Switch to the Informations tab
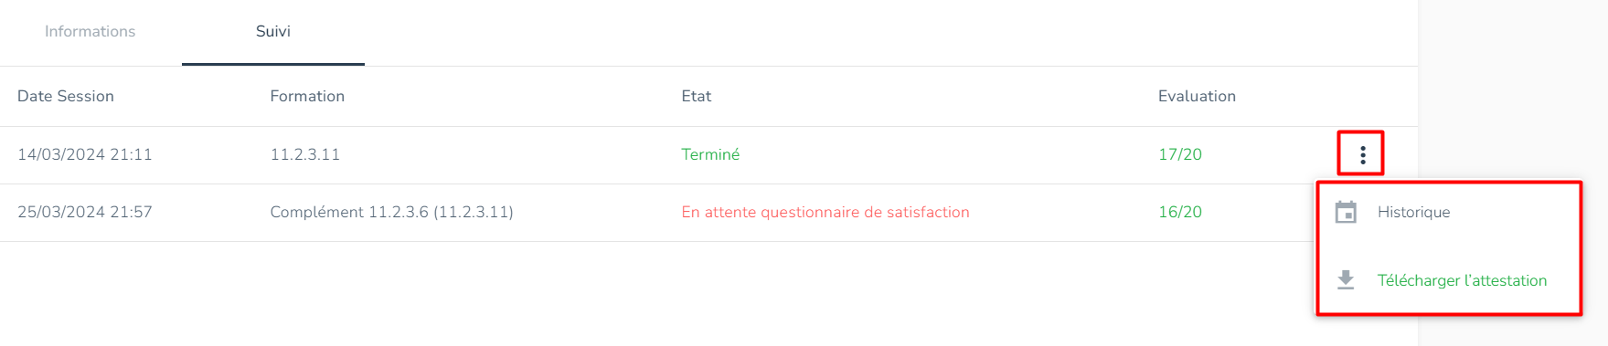Viewport: 1608px width, 346px height. pos(90,32)
